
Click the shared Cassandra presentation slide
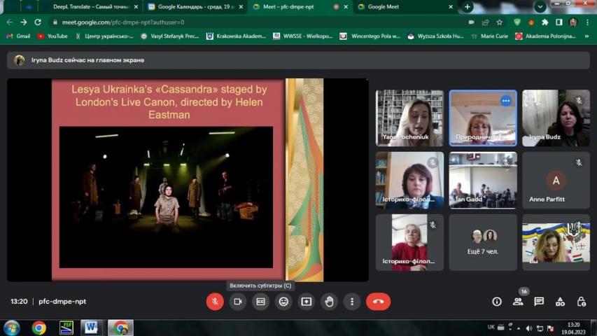coord(188,180)
